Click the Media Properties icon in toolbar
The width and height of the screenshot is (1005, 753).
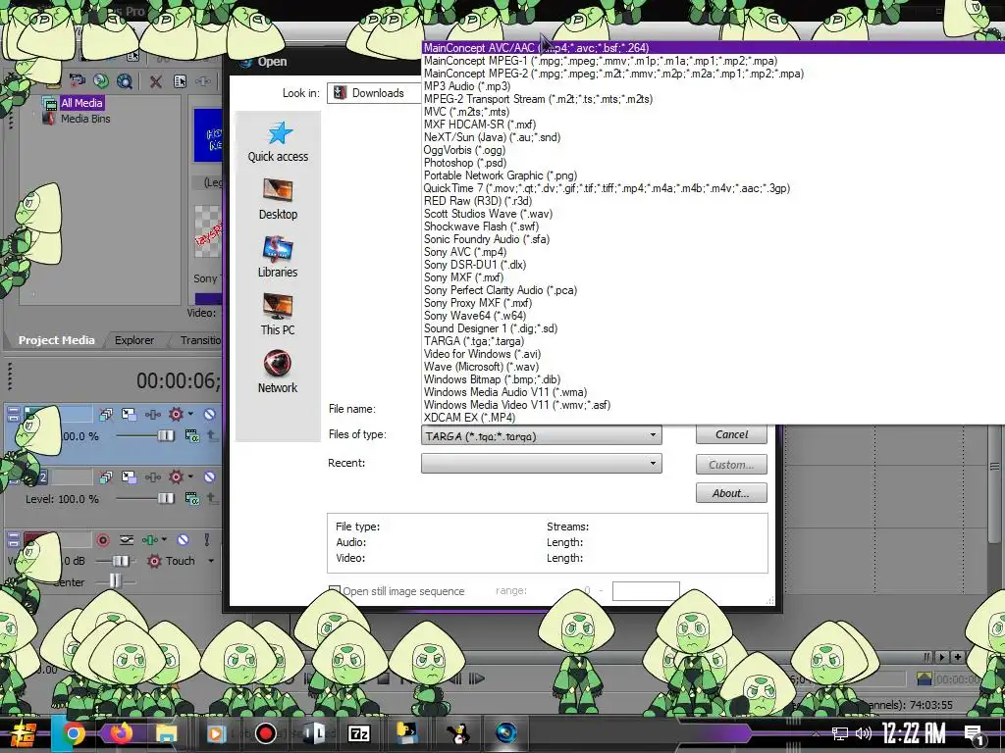tap(181, 81)
